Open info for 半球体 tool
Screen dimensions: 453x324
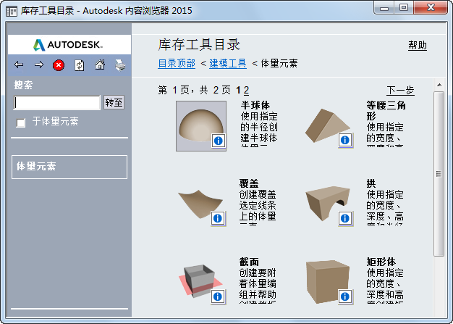[219, 141]
